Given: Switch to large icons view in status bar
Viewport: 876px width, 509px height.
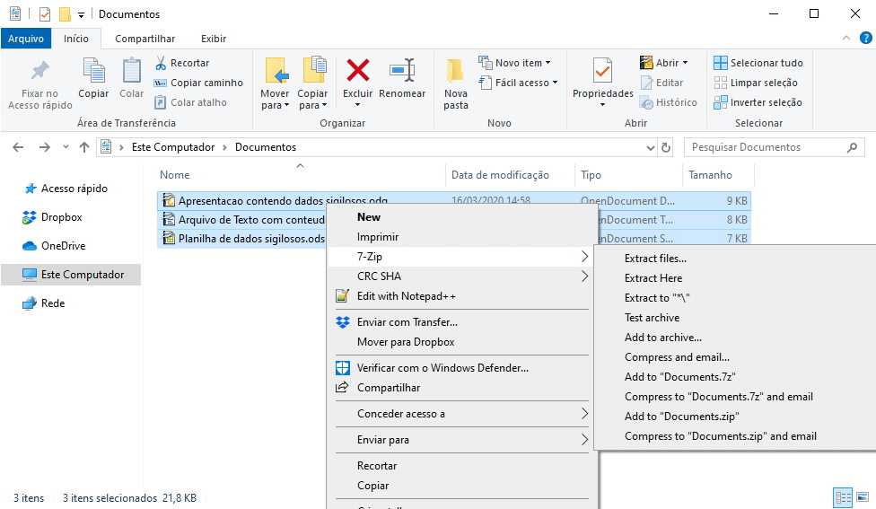Looking at the screenshot, I should click(x=862, y=496).
